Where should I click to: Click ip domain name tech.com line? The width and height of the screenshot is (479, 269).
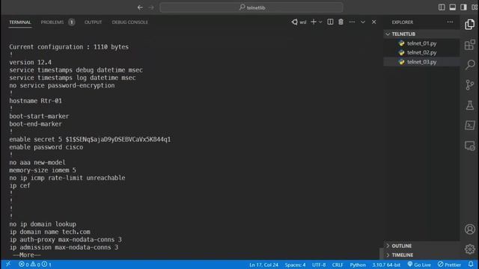(x=50, y=232)
